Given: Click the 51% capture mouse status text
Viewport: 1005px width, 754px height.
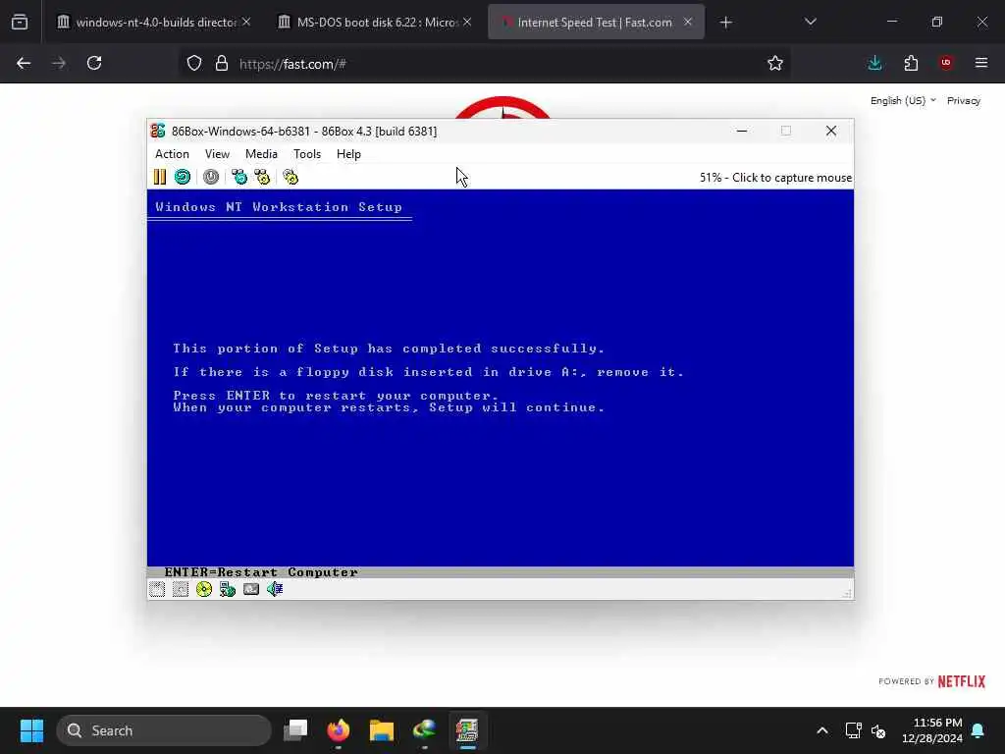Looking at the screenshot, I should pyautogui.click(x=775, y=178).
